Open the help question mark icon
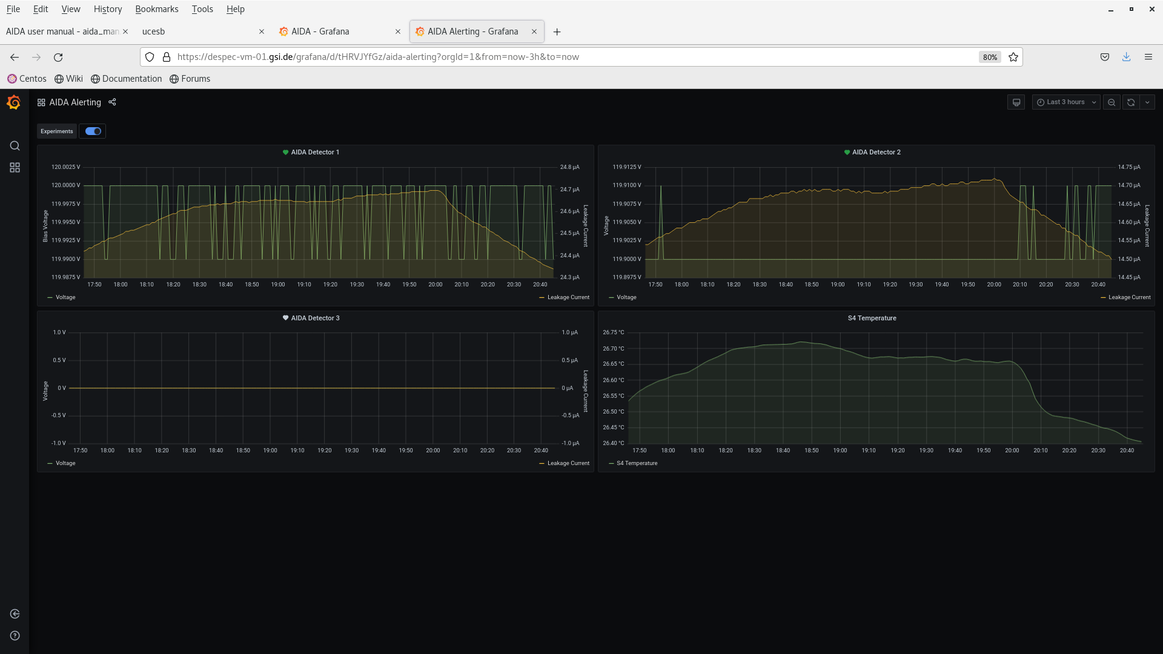Viewport: 1163px width, 654px height. (x=15, y=636)
